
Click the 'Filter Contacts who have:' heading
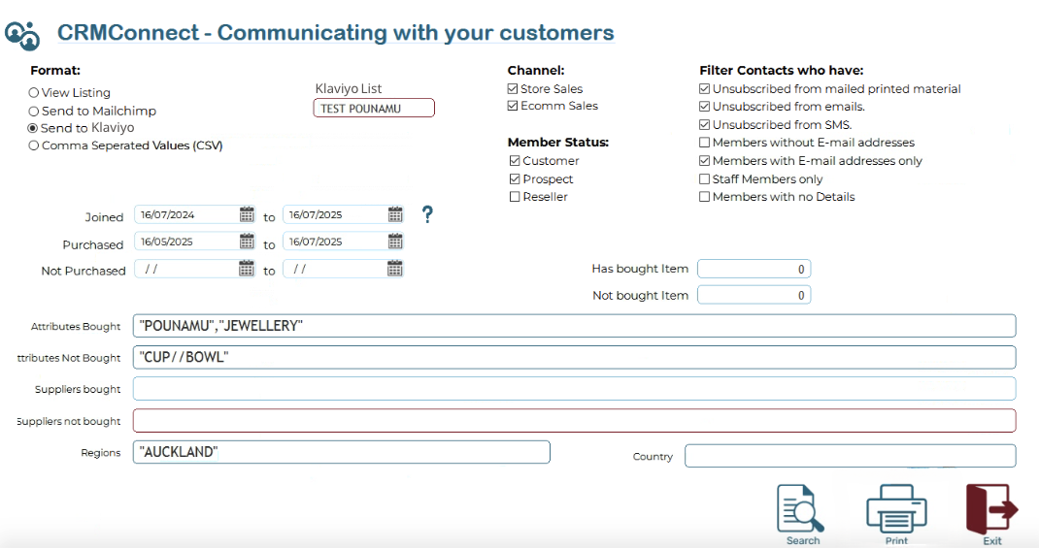(782, 70)
